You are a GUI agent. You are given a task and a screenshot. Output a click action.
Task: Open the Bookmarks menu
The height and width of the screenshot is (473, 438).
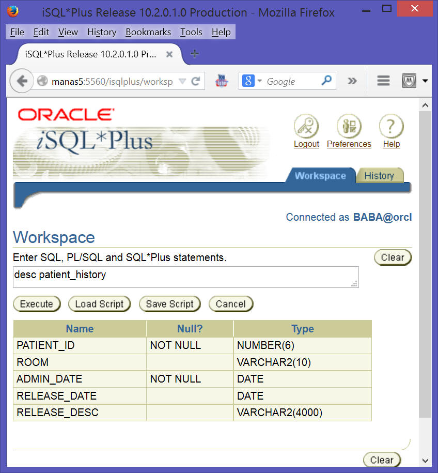tap(148, 32)
